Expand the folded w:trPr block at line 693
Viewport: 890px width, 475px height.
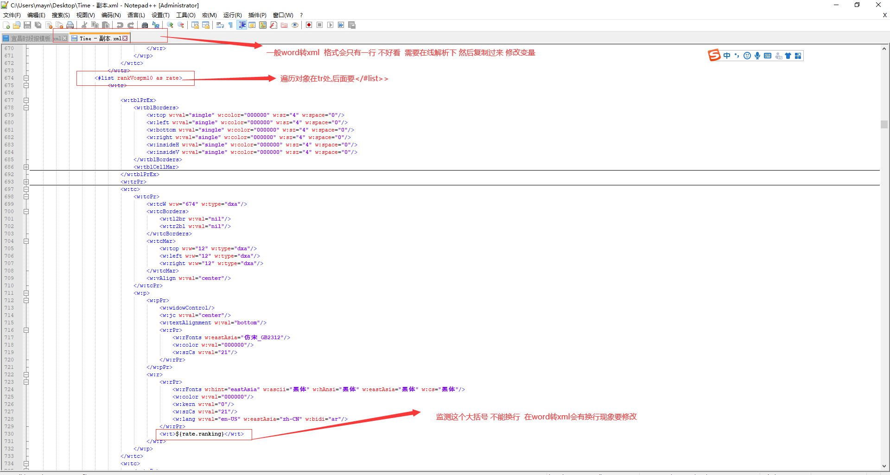click(x=26, y=182)
